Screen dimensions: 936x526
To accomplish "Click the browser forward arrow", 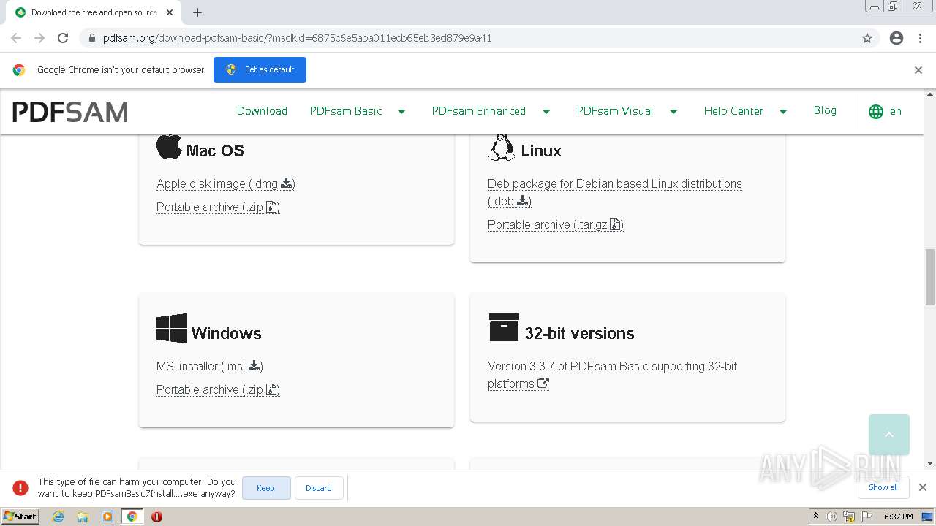I will 39,38.
